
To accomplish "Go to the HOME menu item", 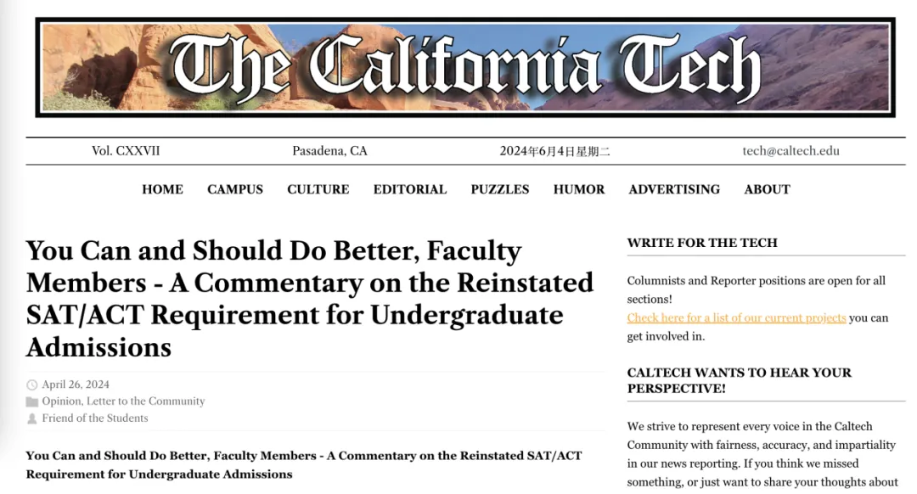I will (162, 189).
